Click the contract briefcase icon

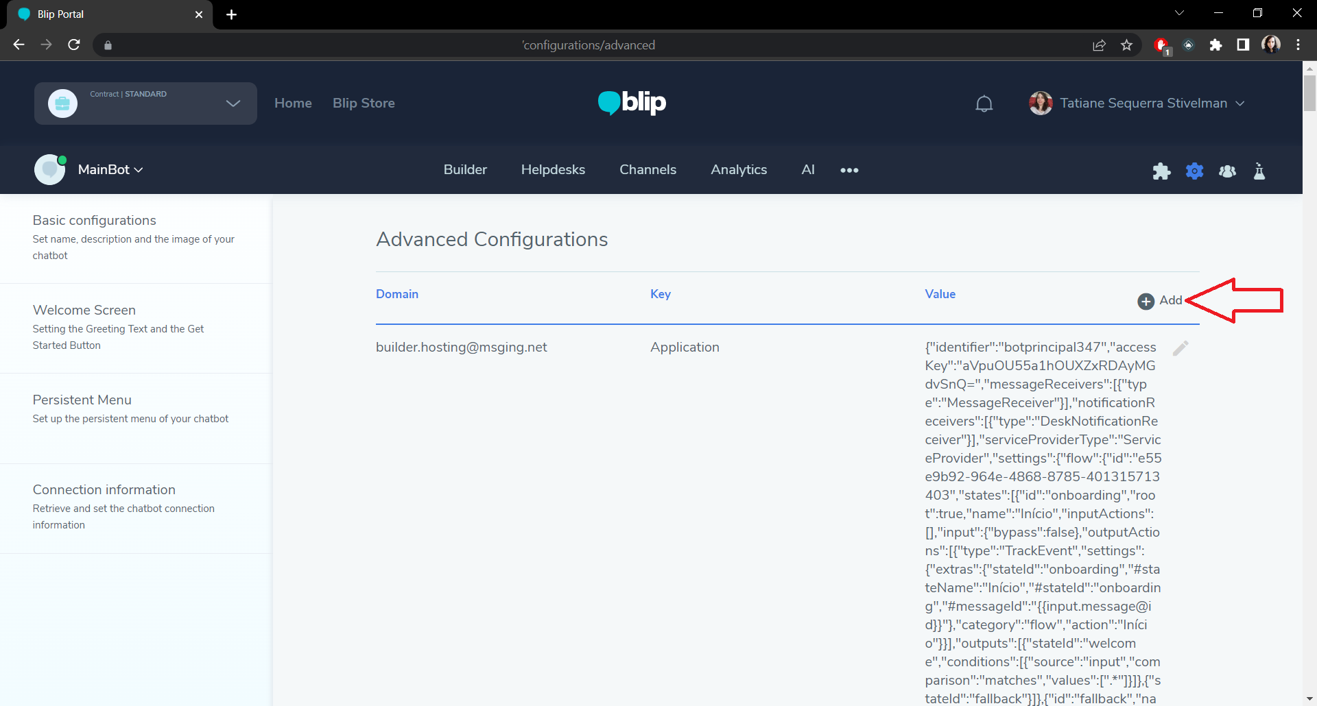click(x=62, y=104)
